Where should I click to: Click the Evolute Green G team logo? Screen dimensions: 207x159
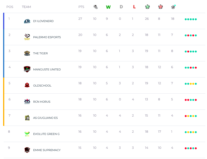click(27, 134)
